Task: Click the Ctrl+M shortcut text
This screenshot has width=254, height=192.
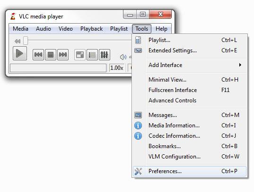Action: [x=230, y=115]
